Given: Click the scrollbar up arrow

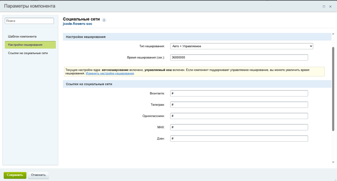Looking at the screenshot, I should click(x=333, y=34).
